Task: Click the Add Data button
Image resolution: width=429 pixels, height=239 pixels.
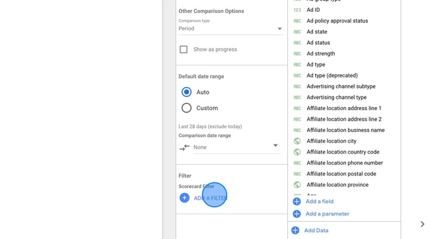Action: click(316, 230)
